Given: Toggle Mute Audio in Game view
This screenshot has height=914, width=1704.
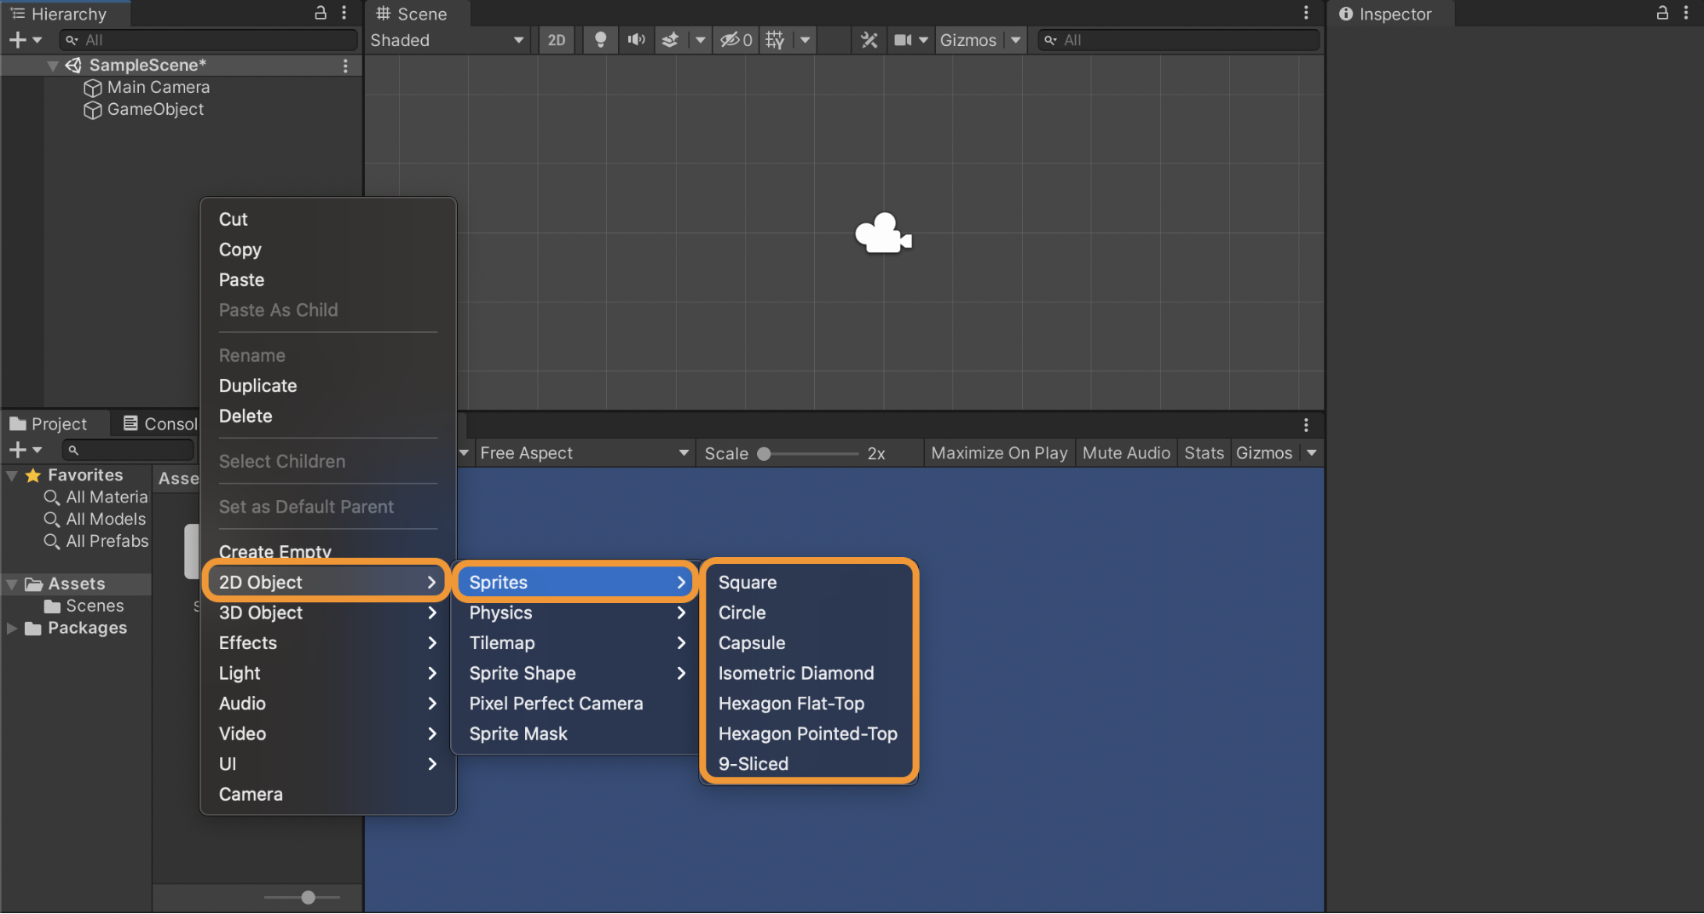Looking at the screenshot, I should (1126, 453).
